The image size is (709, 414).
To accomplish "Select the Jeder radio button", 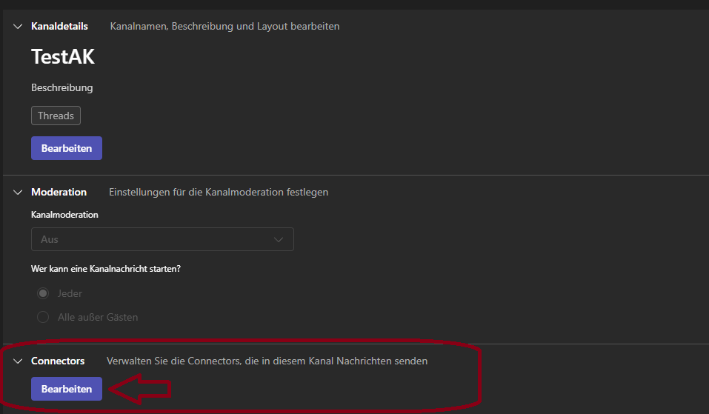I will (43, 293).
